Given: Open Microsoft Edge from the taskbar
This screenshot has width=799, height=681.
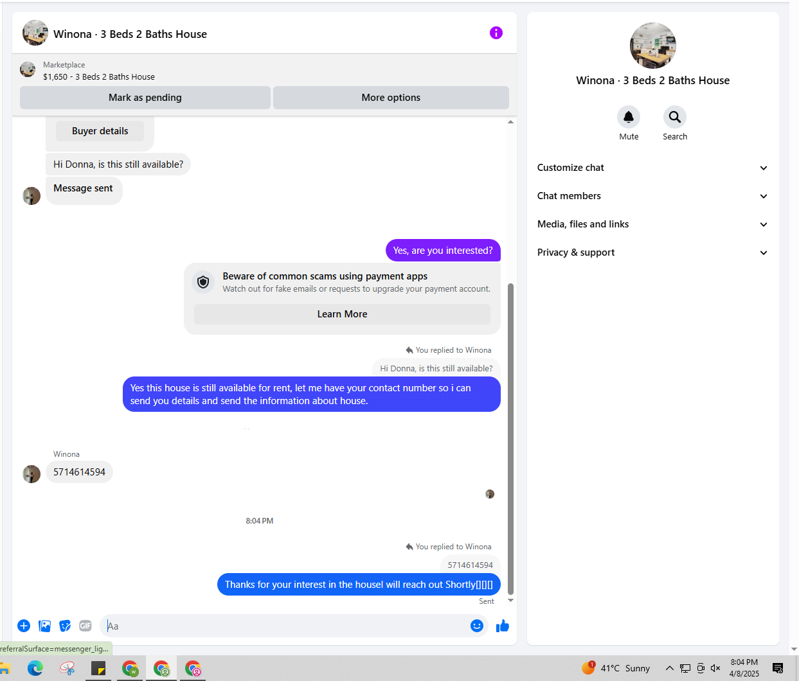Looking at the screenshot, I should coord(35,668).
